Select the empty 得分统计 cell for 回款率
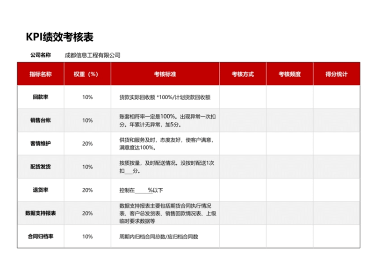Image resolution: width=374 pixels, height=273 pixels. point(336,97)
